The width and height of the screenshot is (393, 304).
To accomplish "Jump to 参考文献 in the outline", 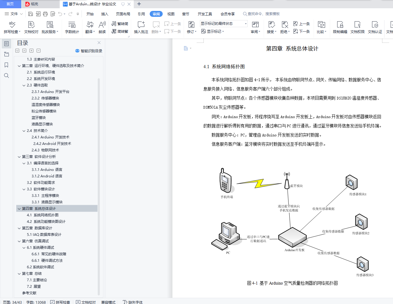I will click(29, 293).
